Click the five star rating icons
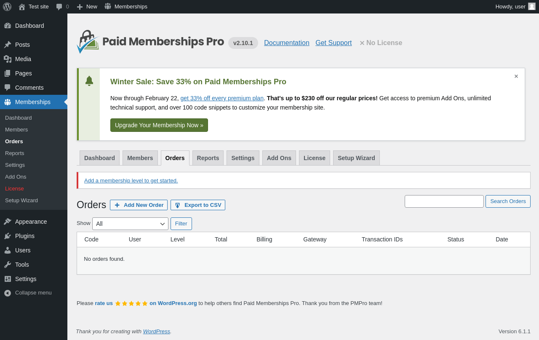 tap(131, 303)
